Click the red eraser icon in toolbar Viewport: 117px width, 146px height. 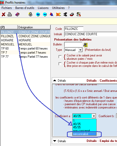click(x=72, y=15)
